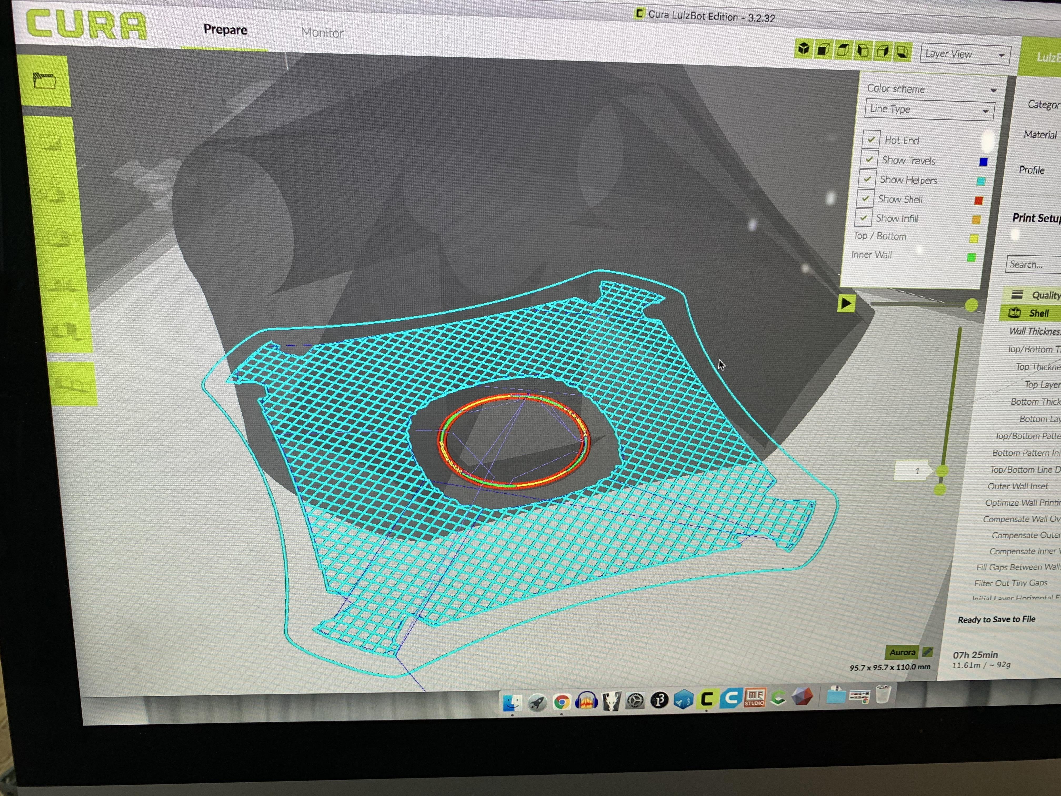Viewport: 1061px width, 796px height.
Task: Click the Aurora object name label
Action: pyautogui.click(x=902, y=652)
